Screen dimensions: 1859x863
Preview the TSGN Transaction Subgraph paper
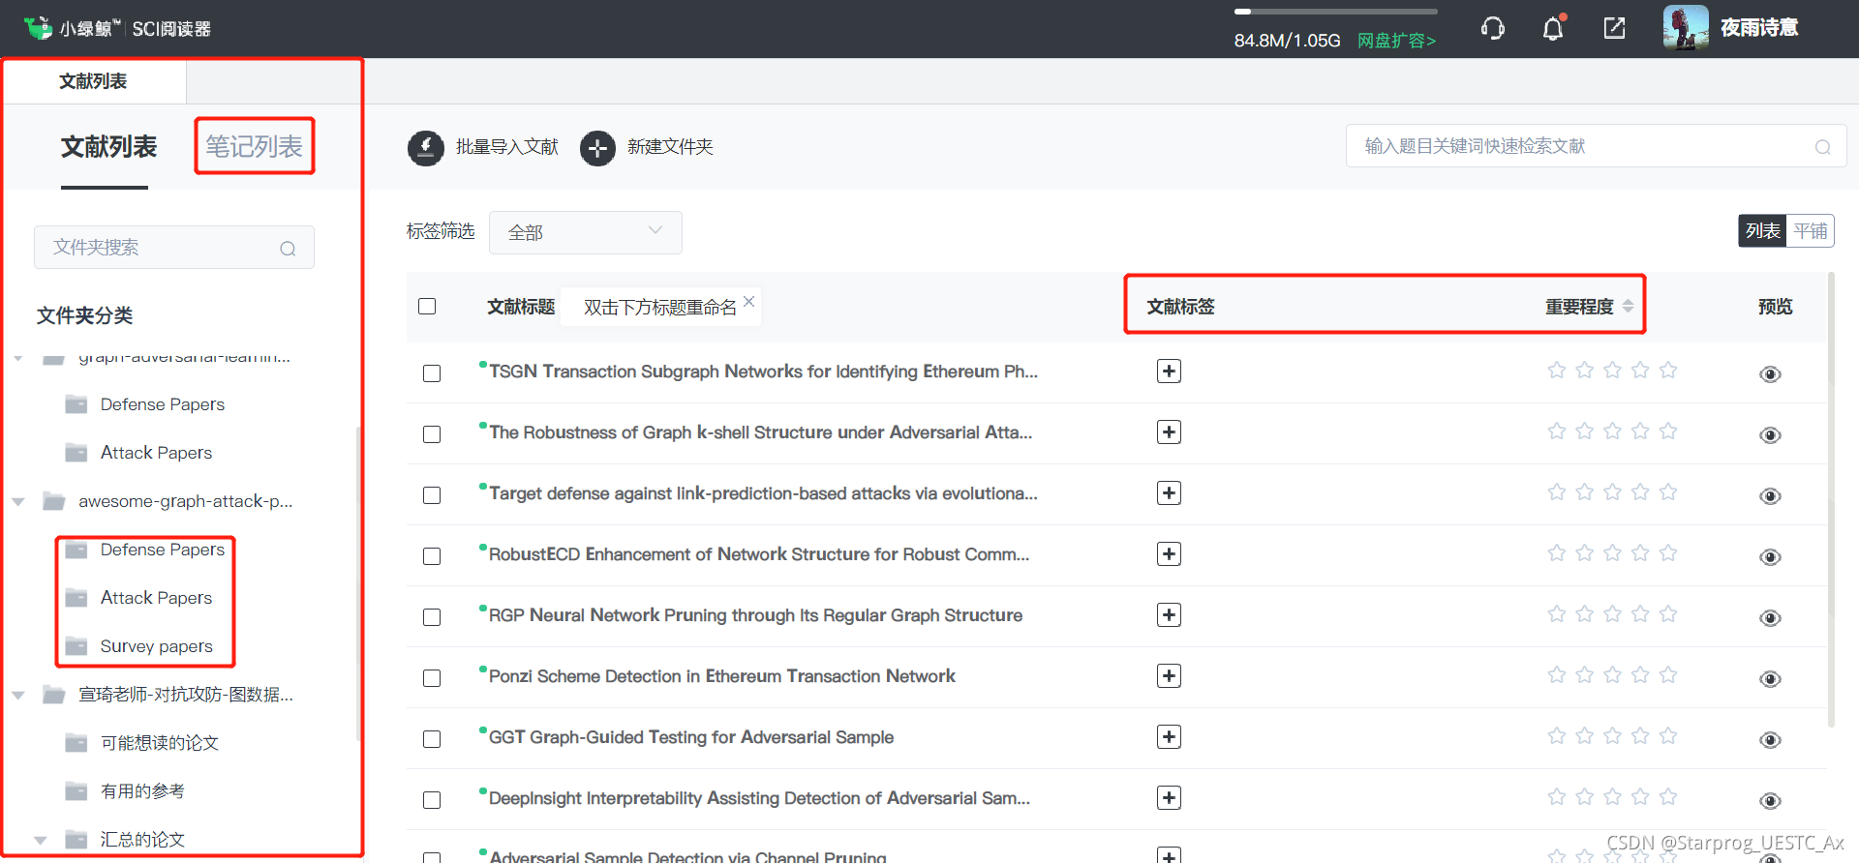coord(1770,374)
